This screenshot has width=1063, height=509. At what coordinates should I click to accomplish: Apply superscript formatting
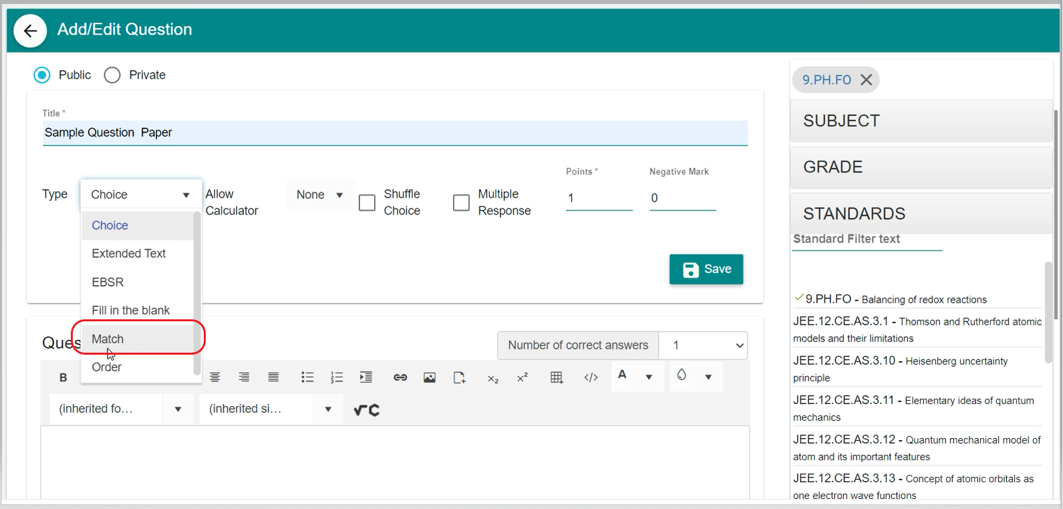[x=522, y=377]
